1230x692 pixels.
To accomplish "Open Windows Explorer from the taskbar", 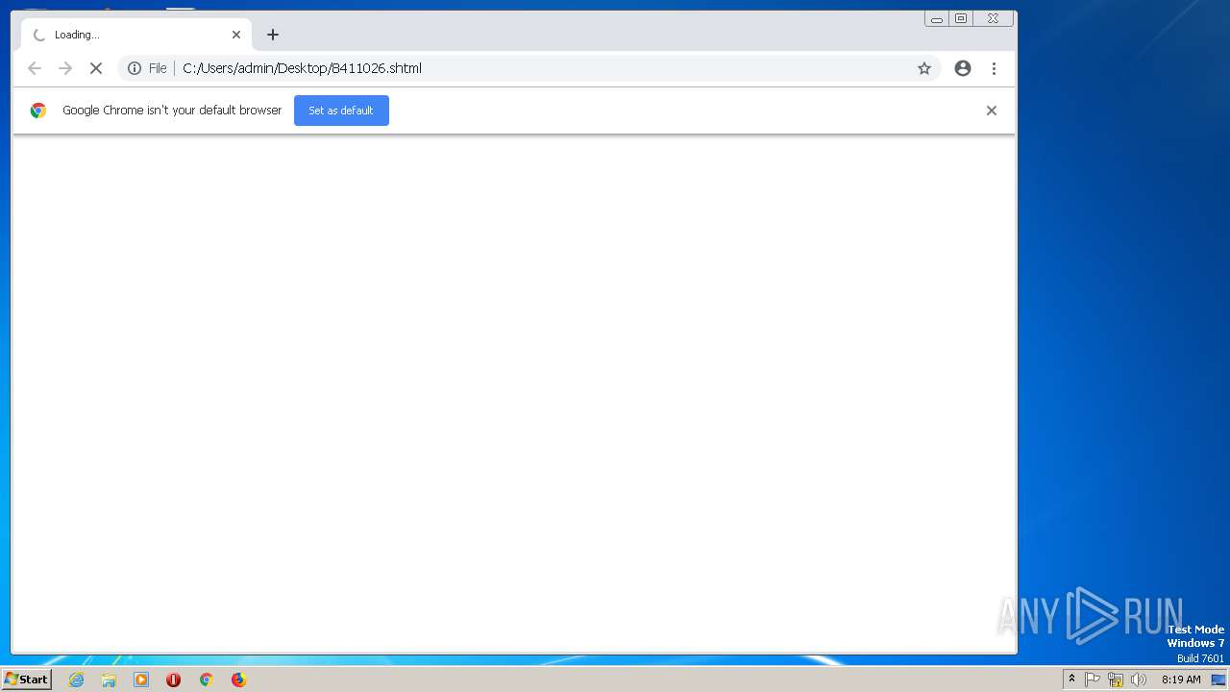I will [109, 680].
